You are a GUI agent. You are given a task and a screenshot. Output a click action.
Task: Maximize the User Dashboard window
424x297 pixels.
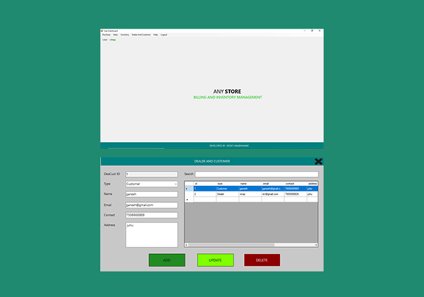(x=312, y=31)
